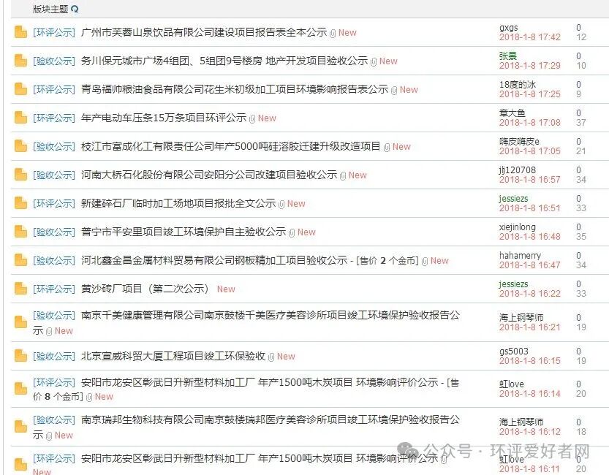This screenshot has width=609, height=475.
Task: Click folder icon for 枝江市富成化工 thread
Action: pyautogui.click(x=20, y=146)
